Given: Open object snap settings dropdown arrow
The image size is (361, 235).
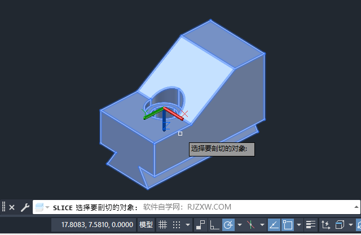Looking at the screenshot, I should (x=299, y=225).
